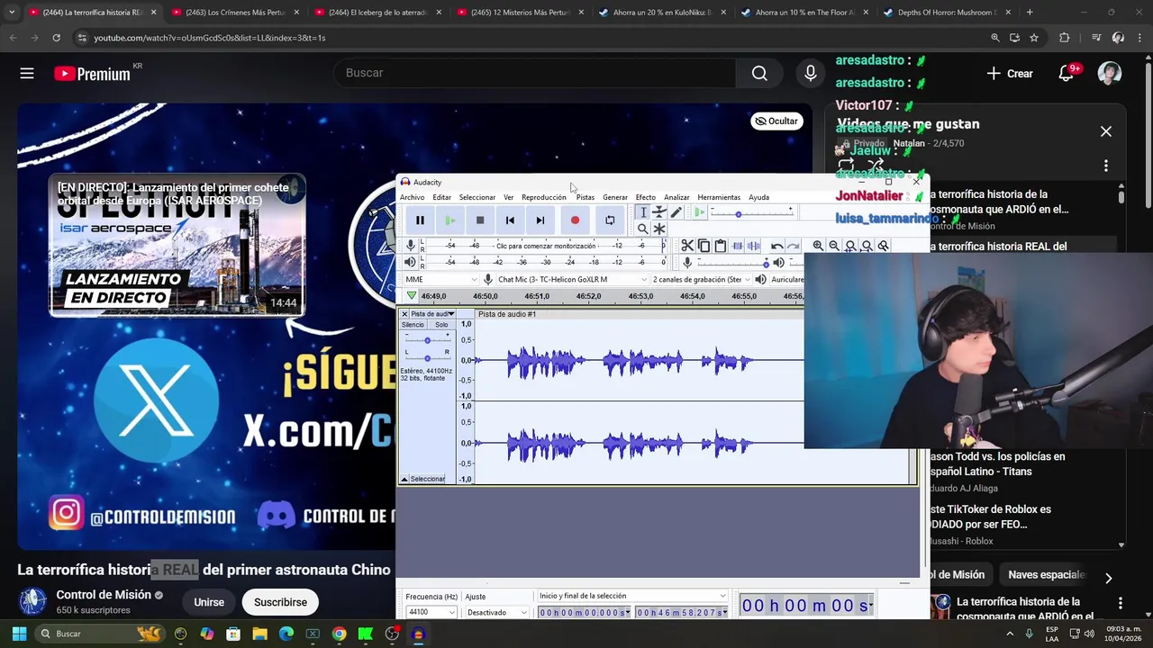Open the recording channels dropdown
The height and width of the screenshot is (648, 1153).
[x=702, y=279]
